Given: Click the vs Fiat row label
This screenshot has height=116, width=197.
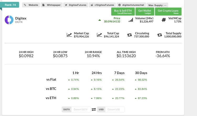Looking at the screenshot, I should [51, 79].
